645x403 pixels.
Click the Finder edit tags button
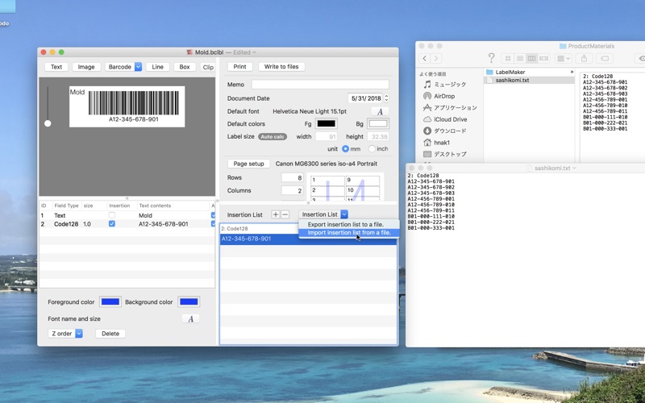coord(605,58)
